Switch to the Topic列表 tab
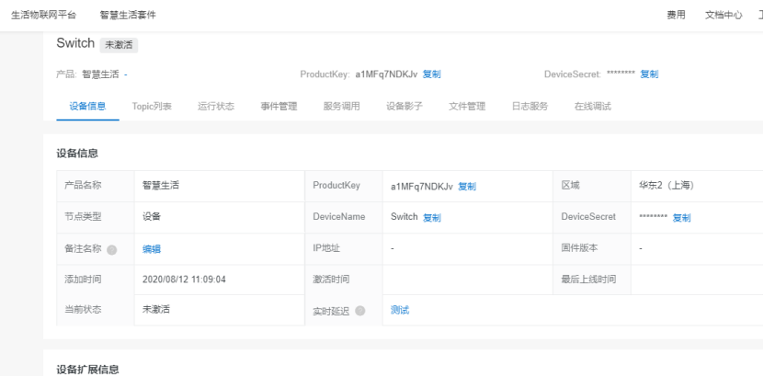Viewport: 764px width, 377px height. click(152, 106)
